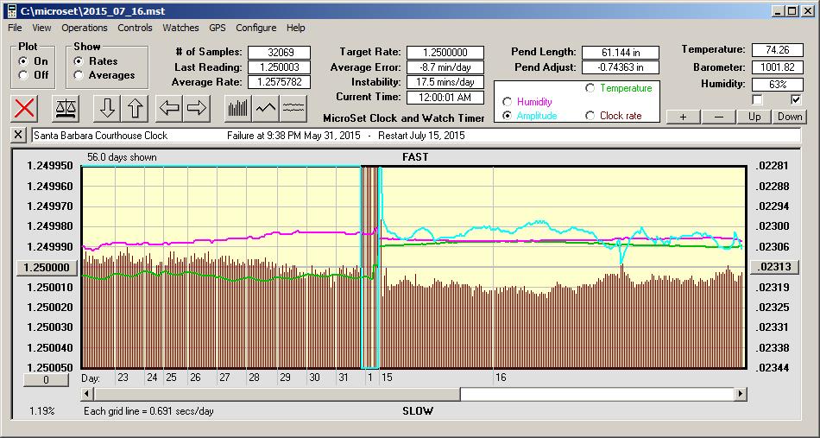Select the Amplitude overlay radio button

click(x=507, y=116)
